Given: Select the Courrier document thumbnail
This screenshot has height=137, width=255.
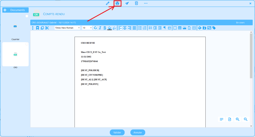Looking at the screenshot, I should click(15, 26).
